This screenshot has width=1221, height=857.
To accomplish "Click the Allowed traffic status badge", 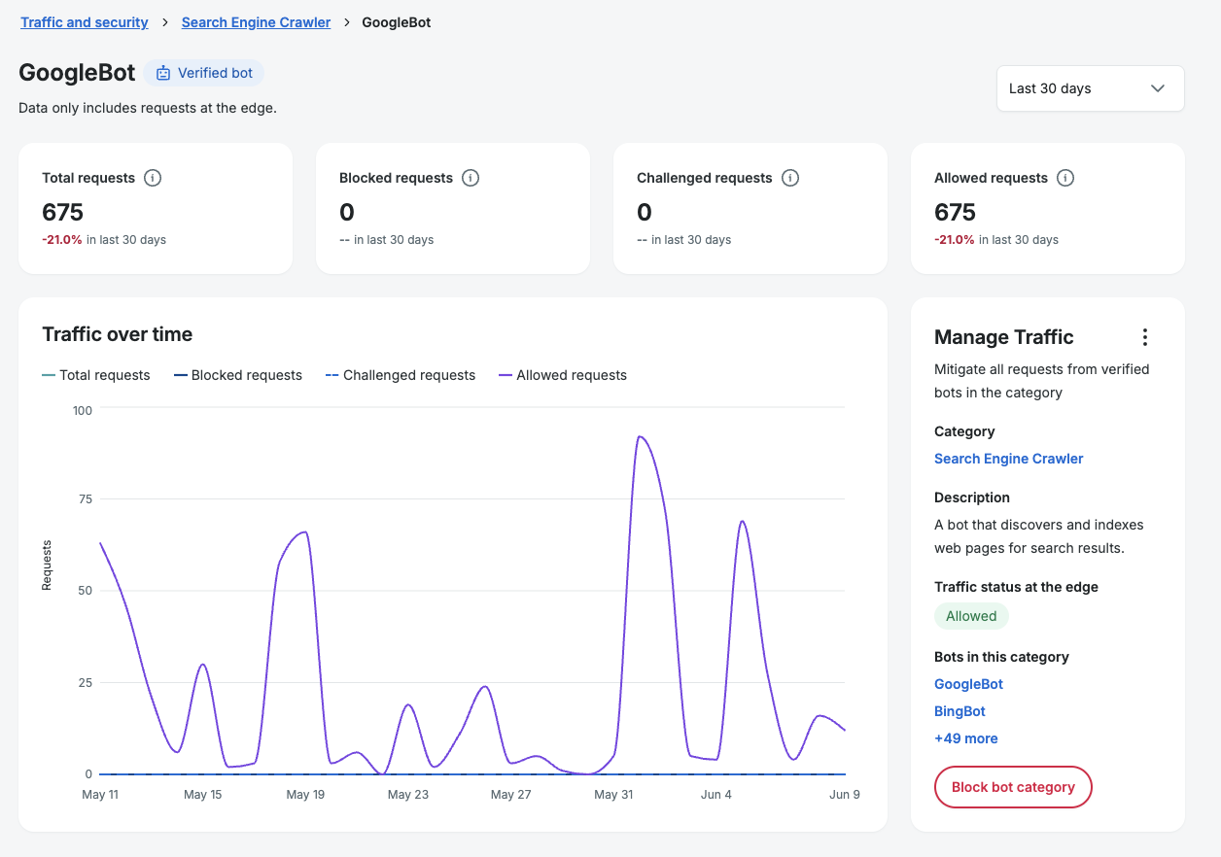I will [x=971, y=616].
